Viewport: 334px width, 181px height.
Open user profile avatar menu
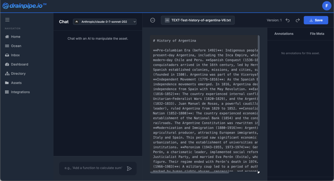coord(326,6)
